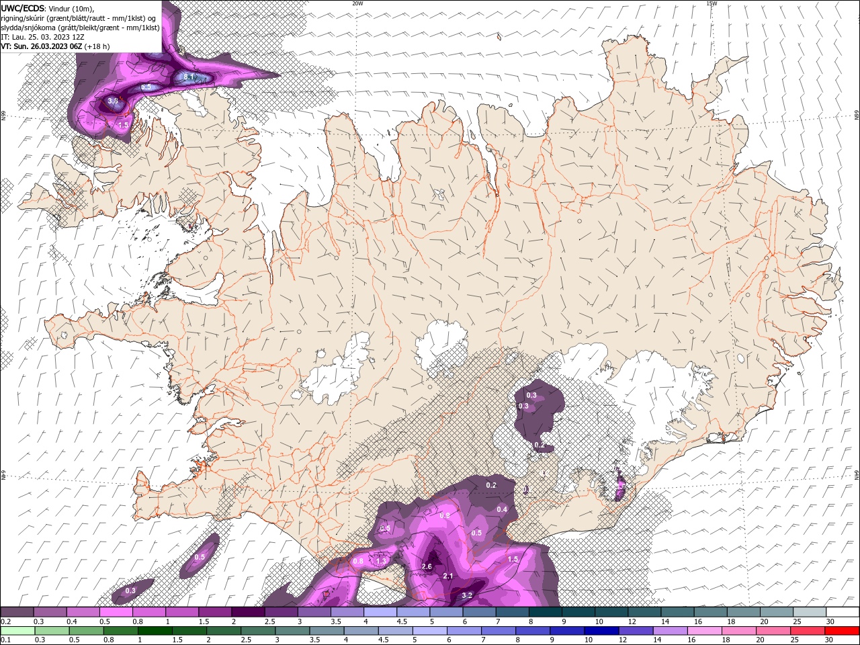Select the rain legend swatch between 20 and 25
Image resolution: width=860 pixels, height=645 pixels.
pyautogui.click(x=773, y=631)
